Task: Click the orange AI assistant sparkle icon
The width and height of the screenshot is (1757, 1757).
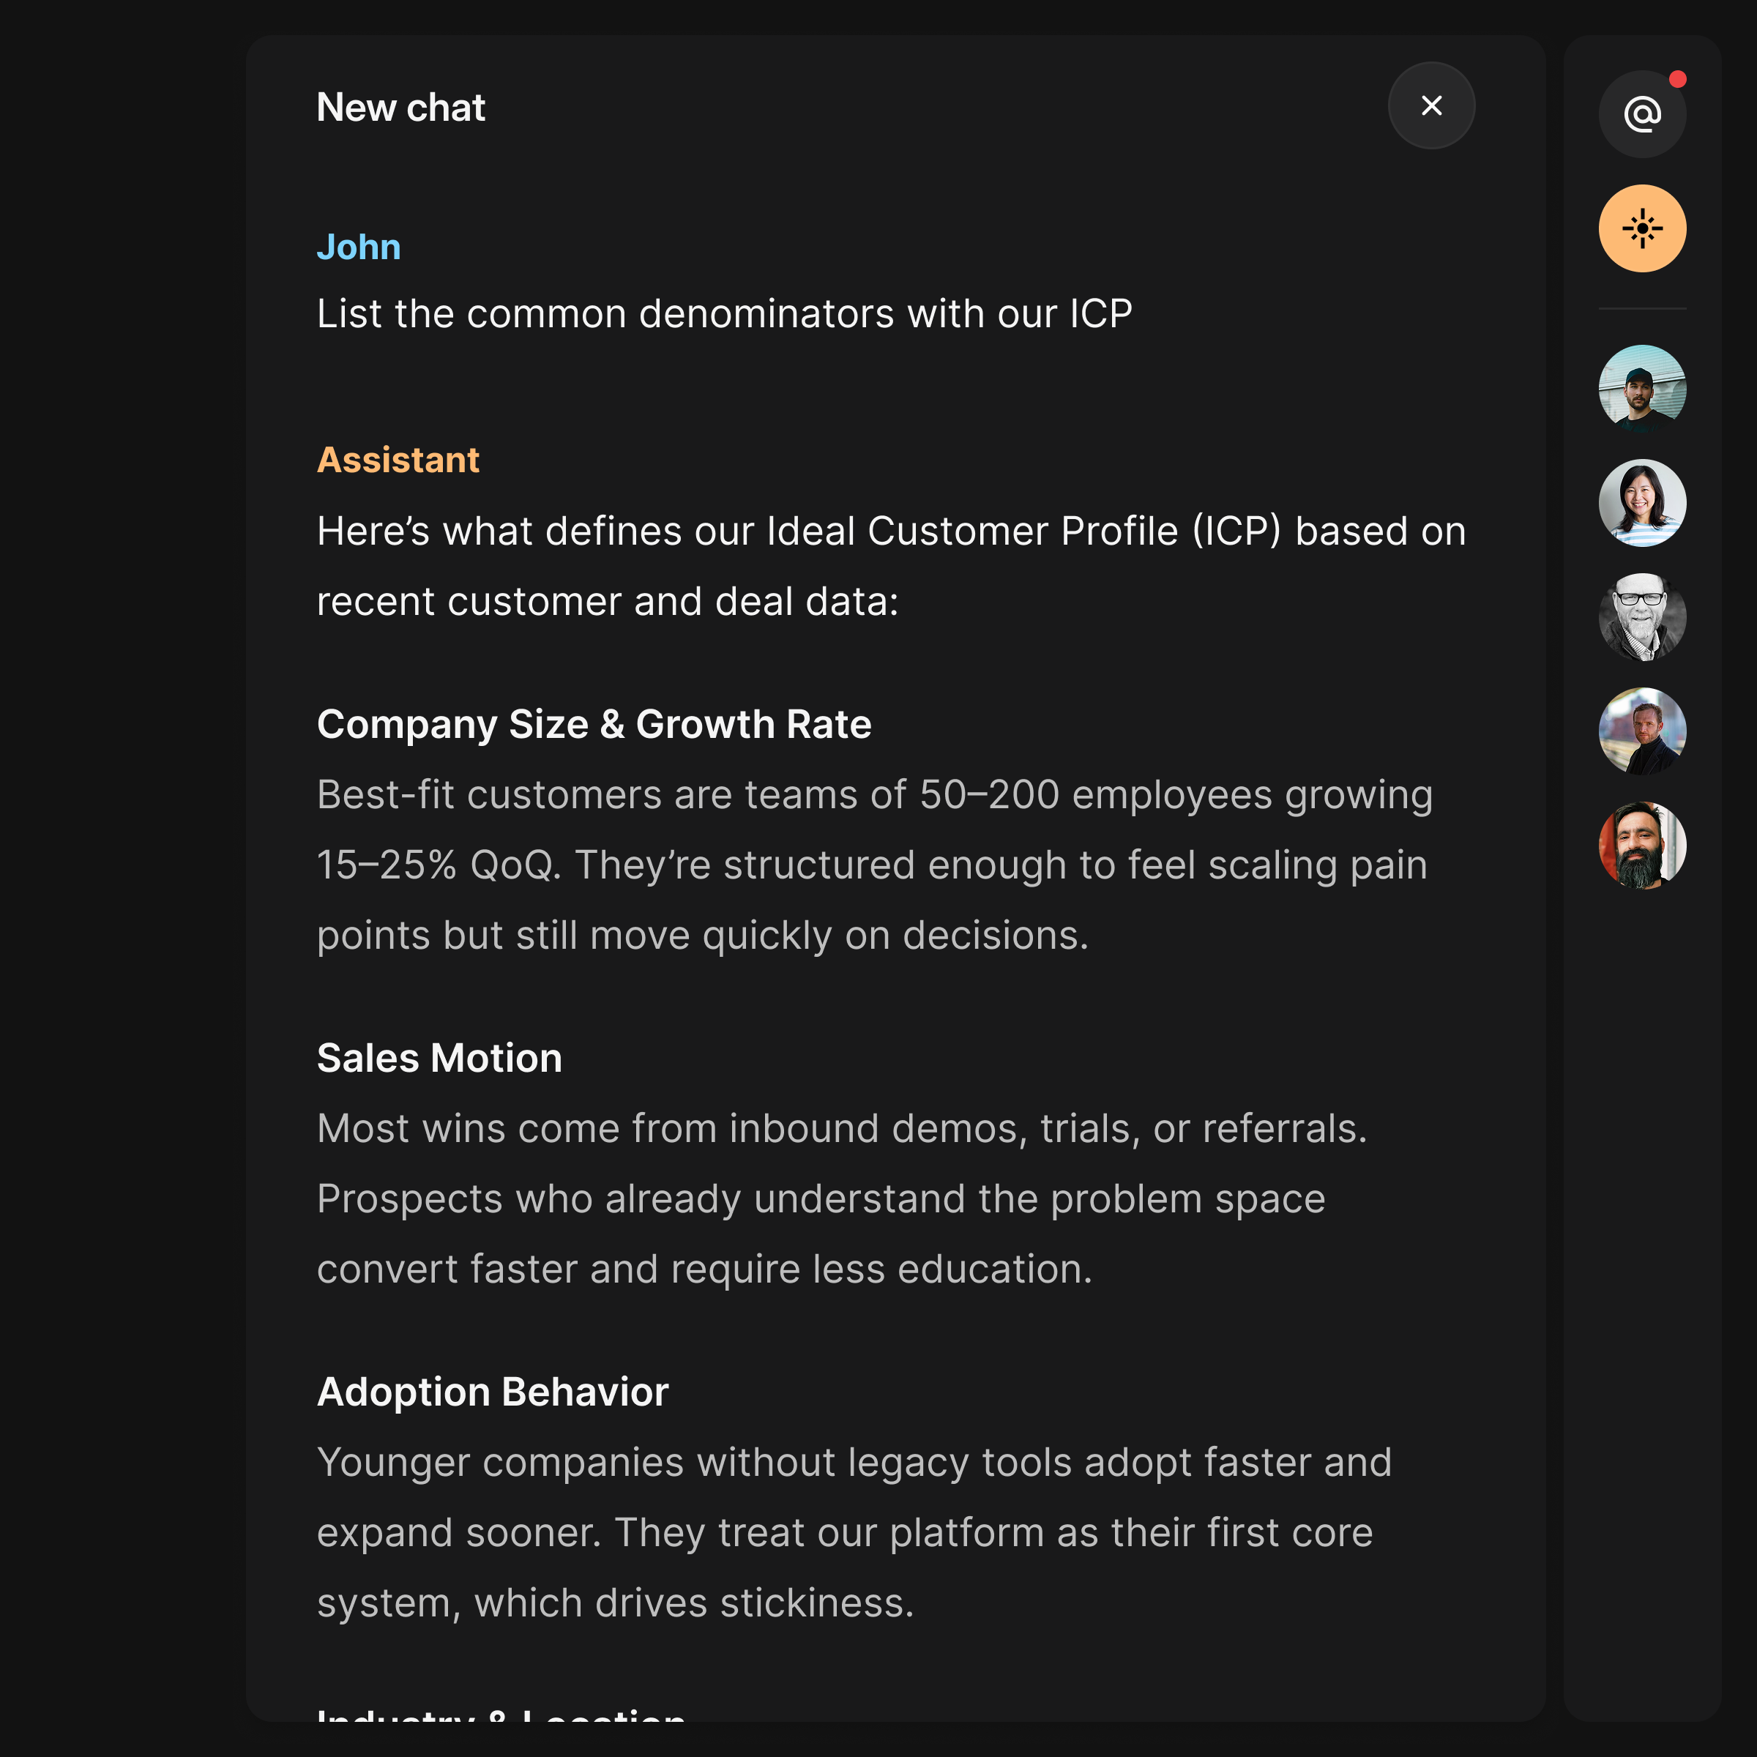Action: 1641,228
